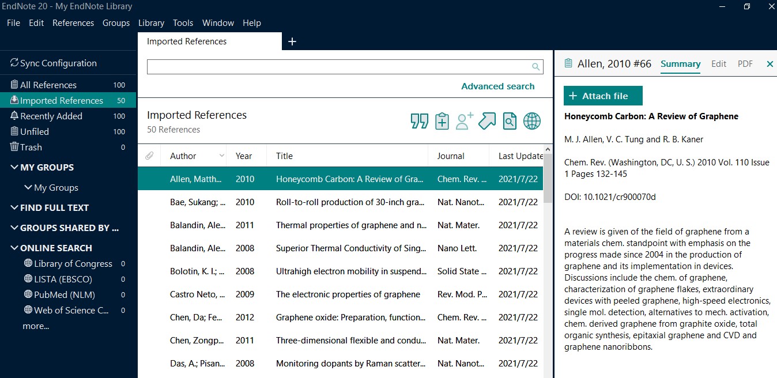777x378 pixels.
Task: Select the All References label
Action: pos(48,85)
